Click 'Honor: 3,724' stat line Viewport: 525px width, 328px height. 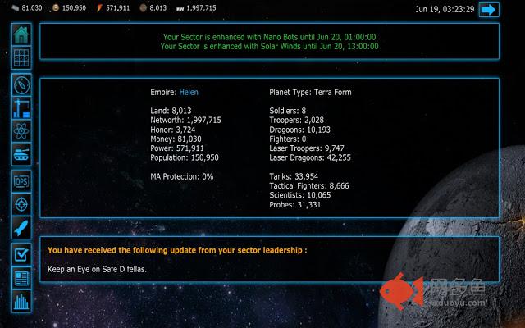pos(173,130)
